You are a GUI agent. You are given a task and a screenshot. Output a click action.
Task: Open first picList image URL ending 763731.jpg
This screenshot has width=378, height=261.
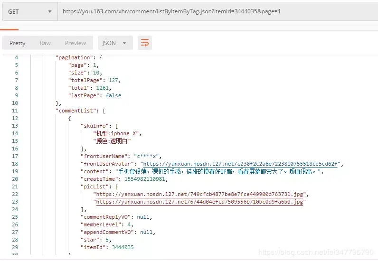coord(199,194)
